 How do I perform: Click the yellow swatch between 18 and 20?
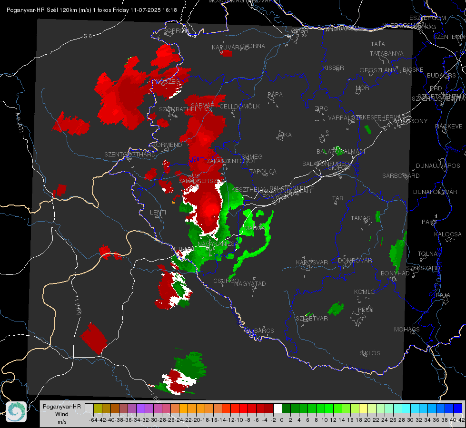pyautogui.click(x=363, y=408)
